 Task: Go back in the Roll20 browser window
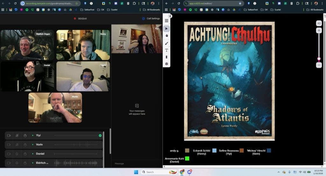(167, 3)
